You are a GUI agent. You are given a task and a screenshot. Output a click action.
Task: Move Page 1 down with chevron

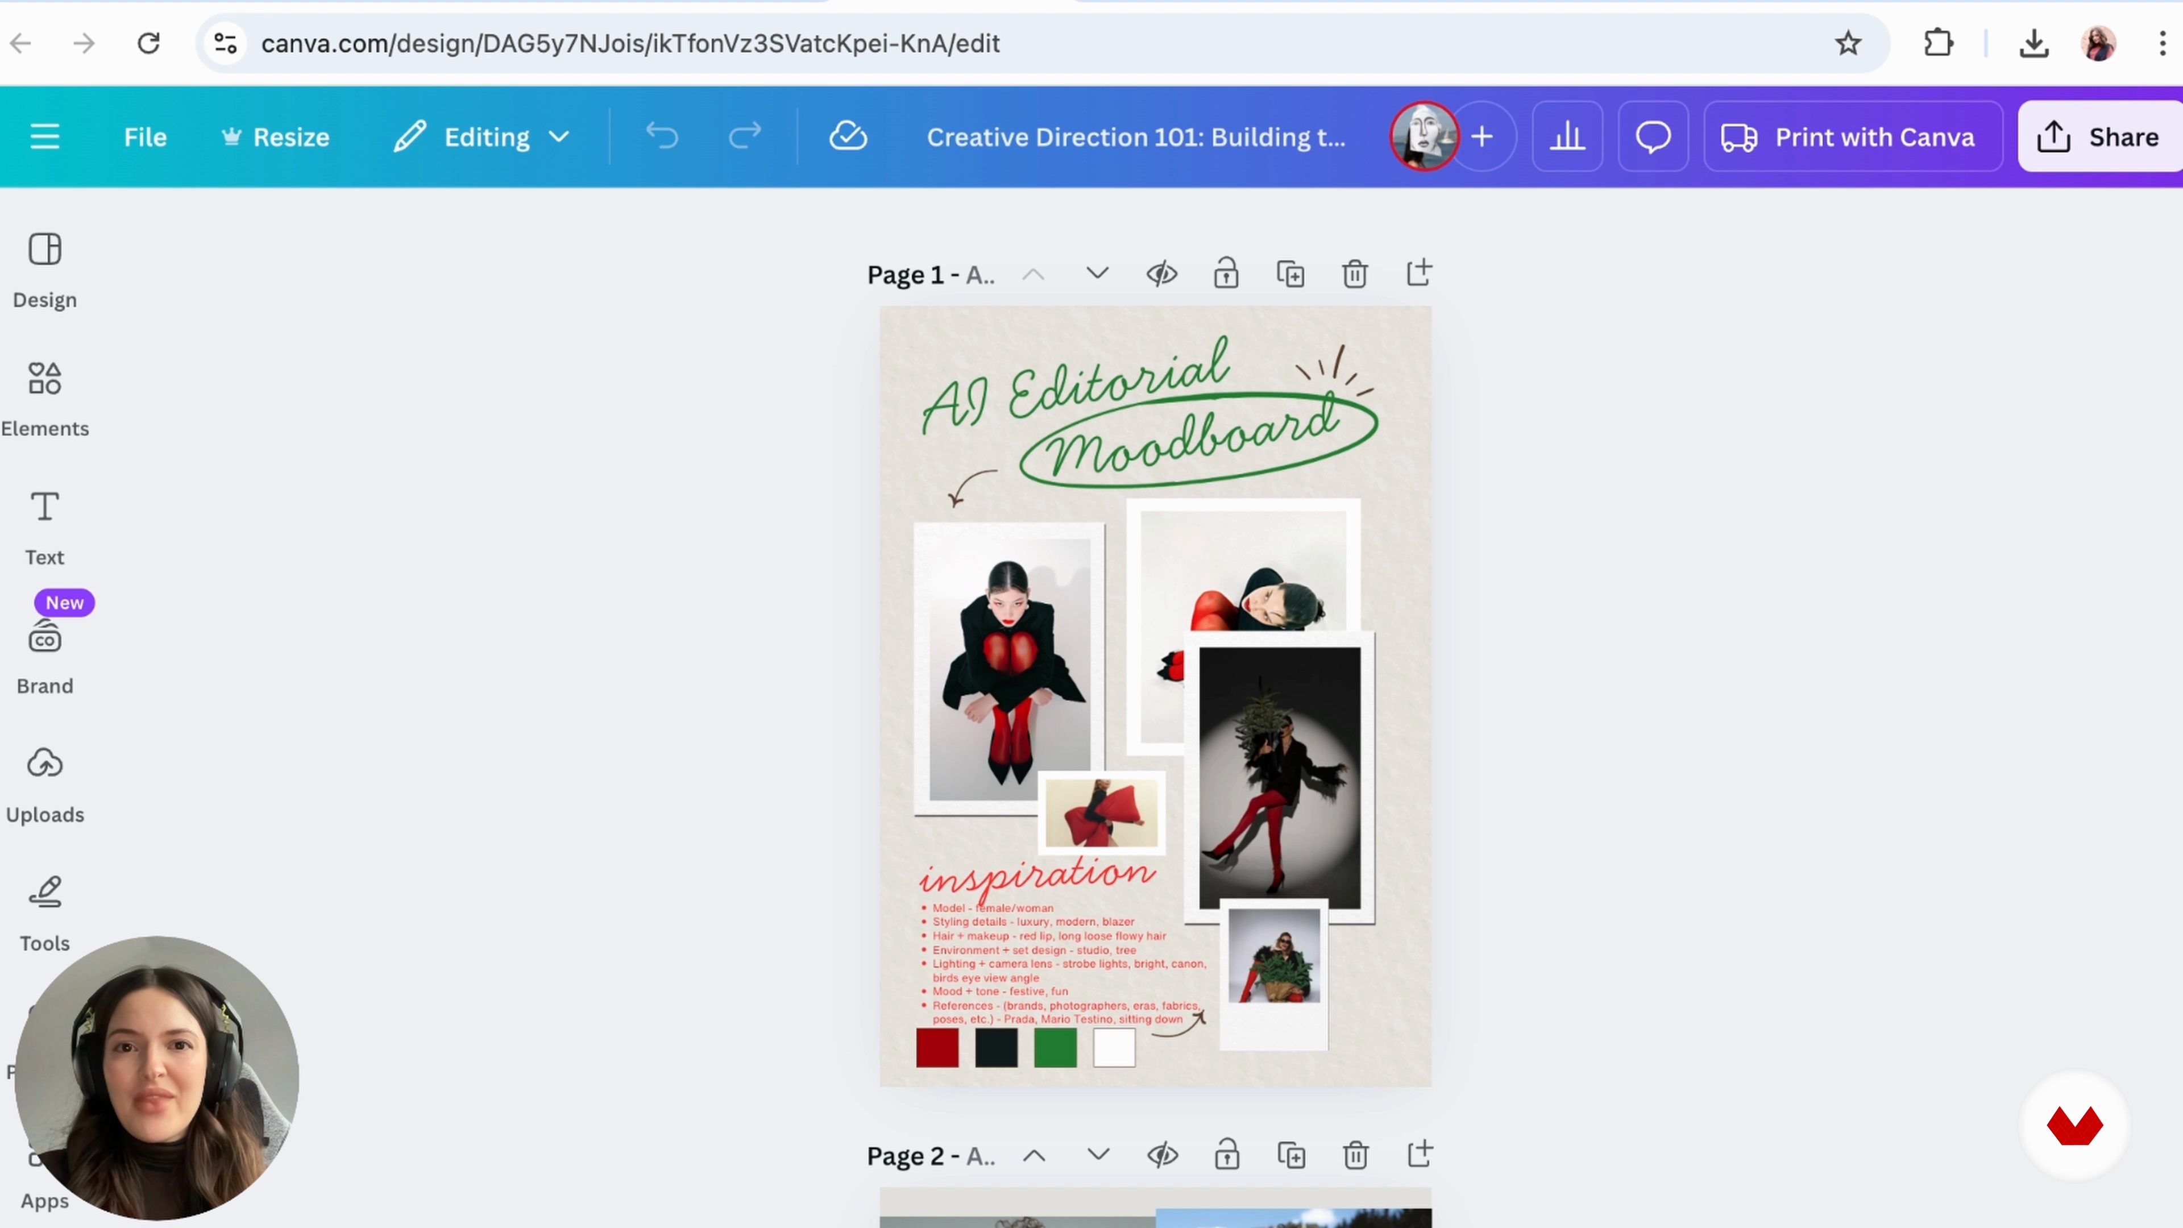tap(1097, 273)
